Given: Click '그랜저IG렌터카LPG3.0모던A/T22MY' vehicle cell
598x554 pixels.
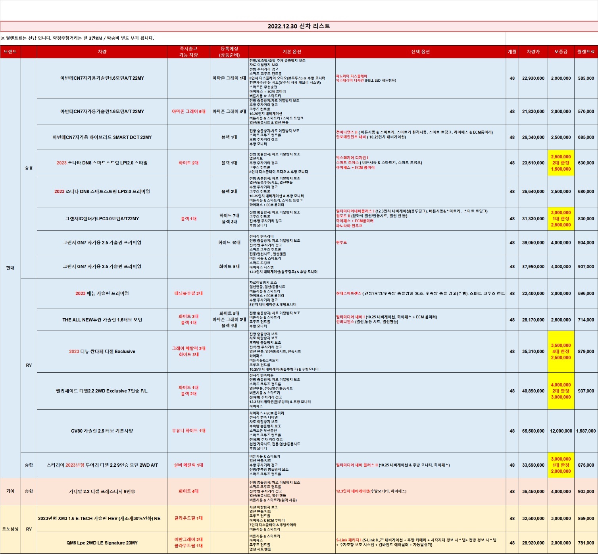Looking at the screenshot, I should 102,219.
